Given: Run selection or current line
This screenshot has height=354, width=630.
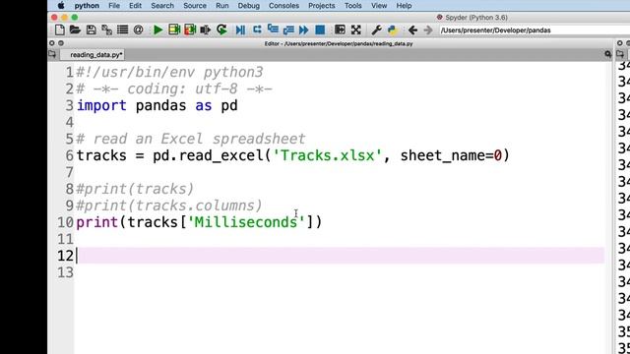Looking at the screenshot, I should [206, 29].
